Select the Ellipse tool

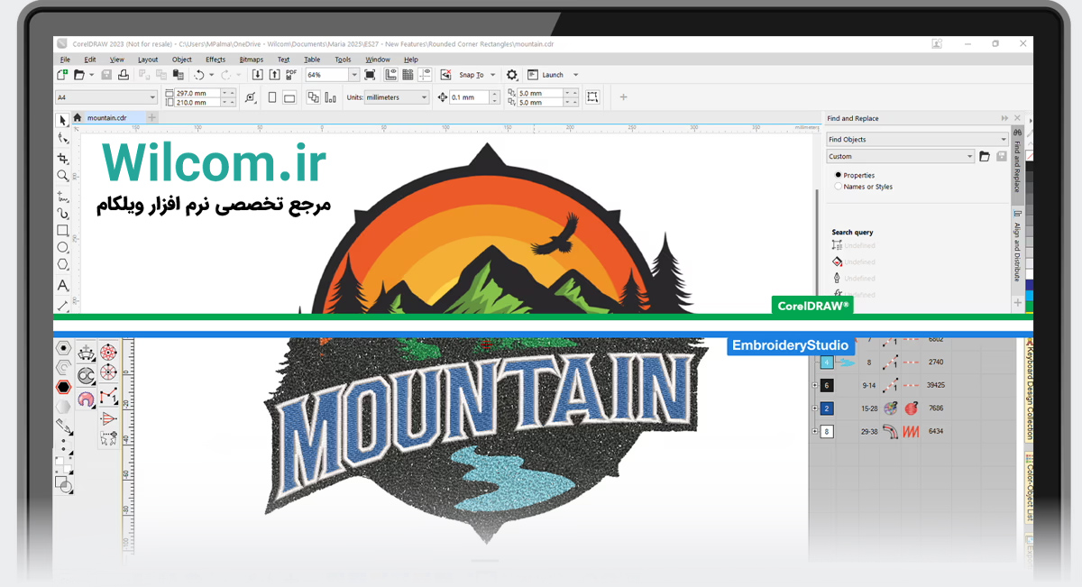63,247
